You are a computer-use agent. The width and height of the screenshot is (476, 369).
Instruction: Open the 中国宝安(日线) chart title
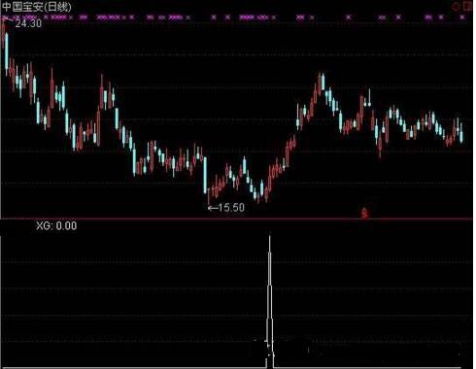pyautogui.click(x=37, y=7)
